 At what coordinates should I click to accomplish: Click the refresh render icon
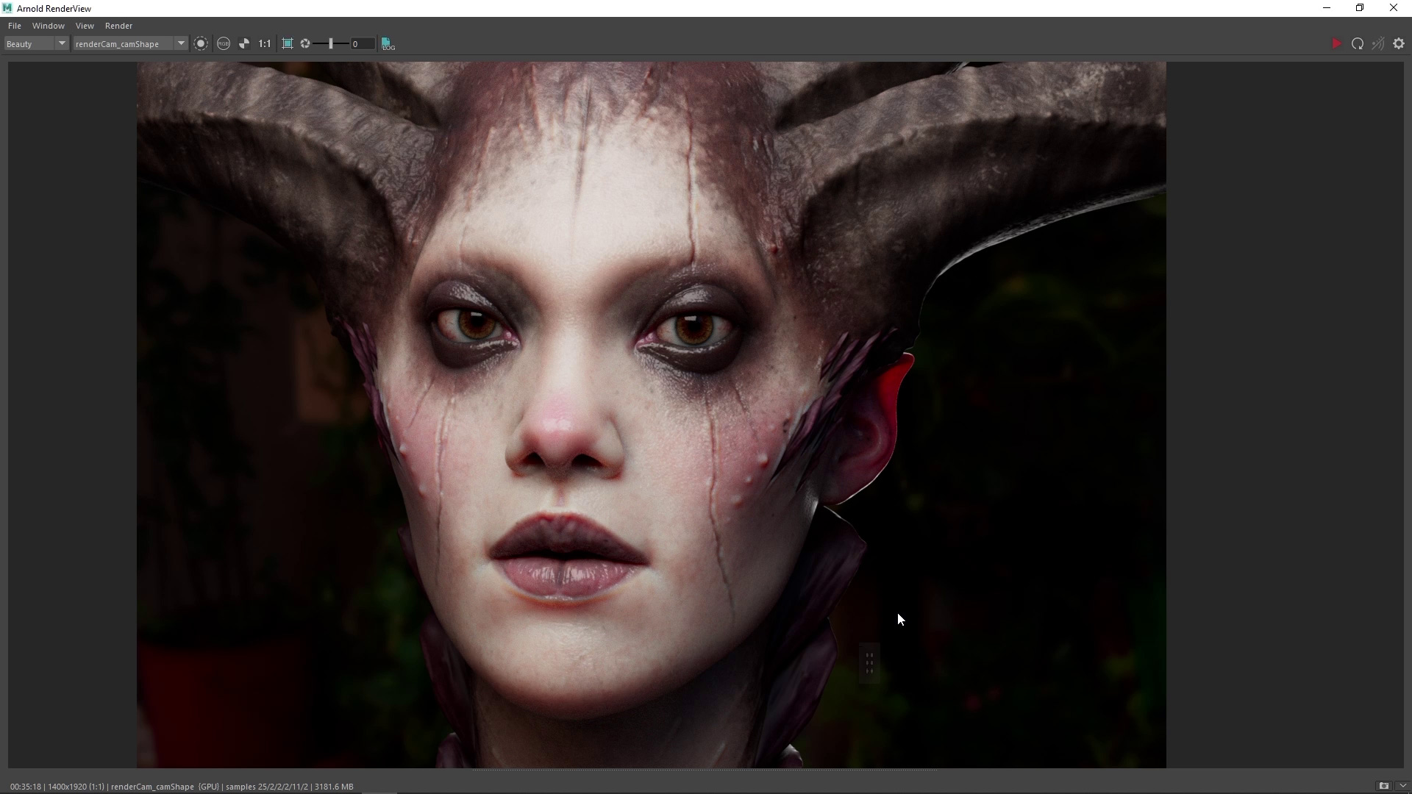(1359, 43)
